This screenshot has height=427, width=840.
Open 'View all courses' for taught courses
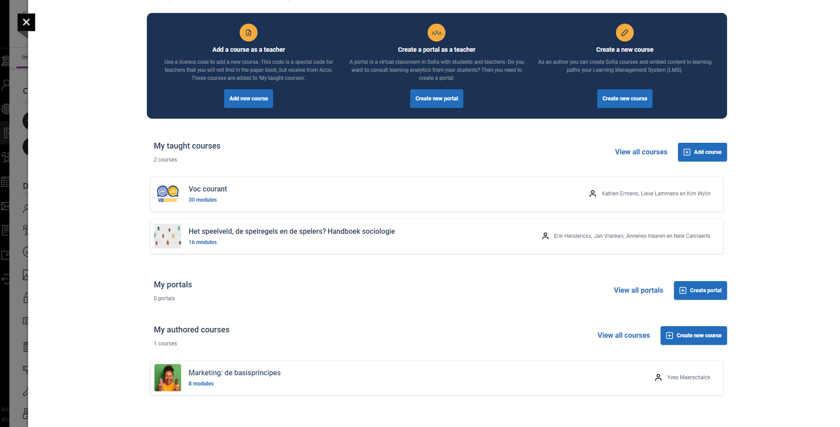tap(641, 152)
